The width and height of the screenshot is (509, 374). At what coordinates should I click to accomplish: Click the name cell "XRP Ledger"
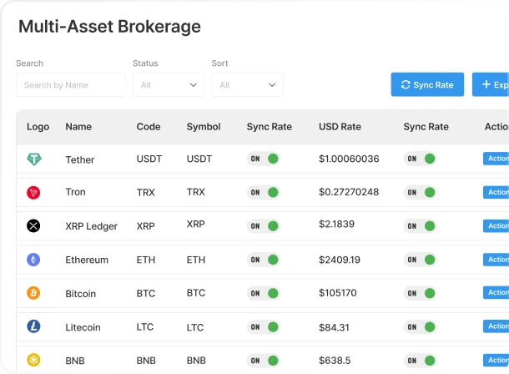91,226
